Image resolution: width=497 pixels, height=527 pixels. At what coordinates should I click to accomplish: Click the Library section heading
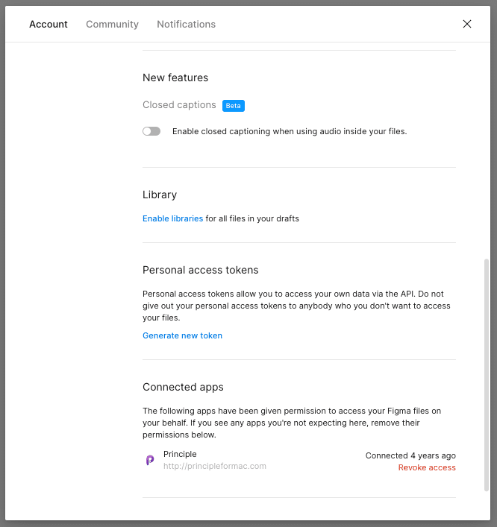pos(160,195)
